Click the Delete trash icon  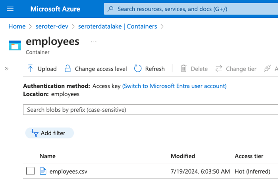tap(183, 69)
